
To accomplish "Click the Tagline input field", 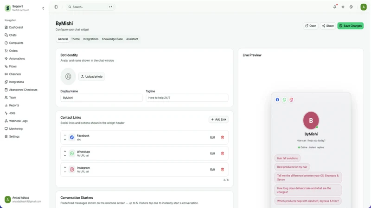I will pos(187,98).
